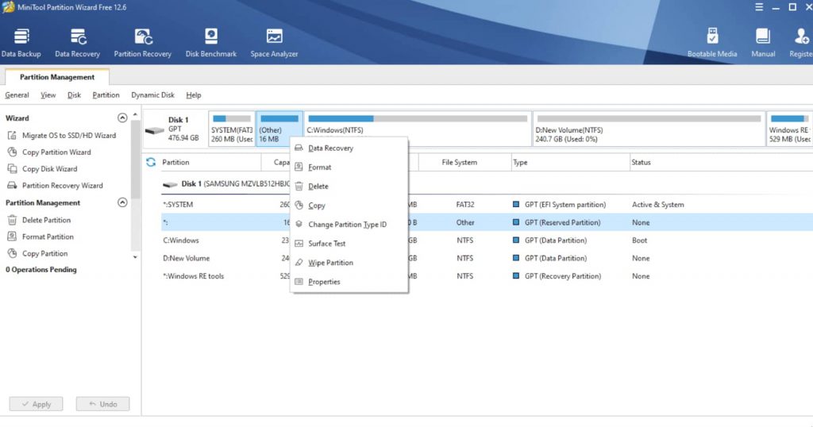
Task: Click Migrate OS to SSD/HD Wizard
Action: 62,135
